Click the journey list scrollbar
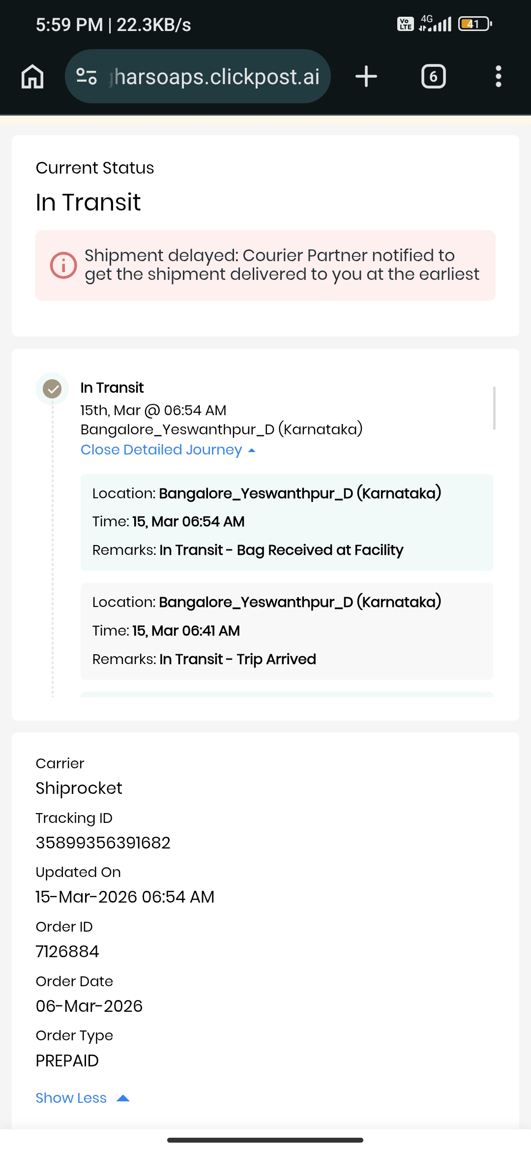Viewport: 531px width, 1151px height. [494, 408]
